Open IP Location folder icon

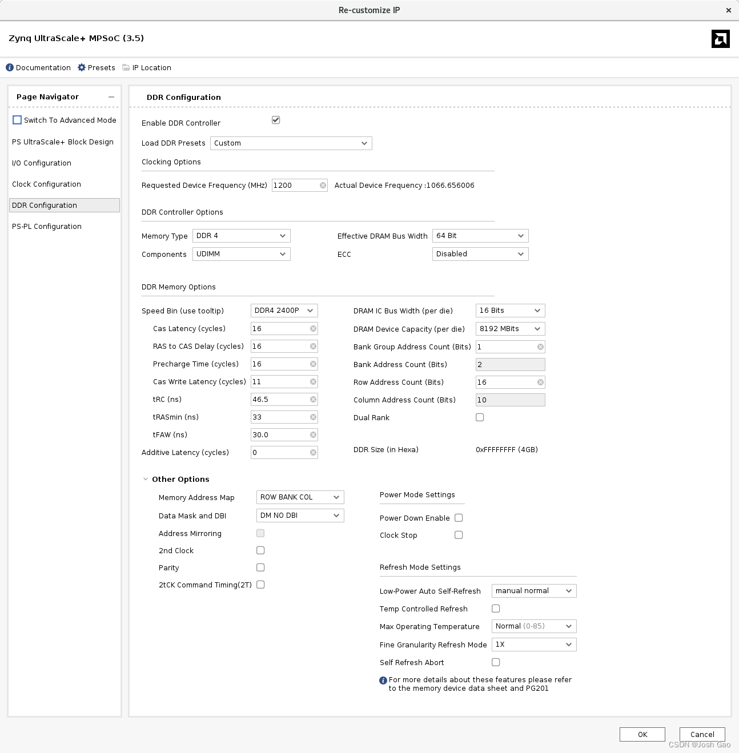(126, 67)
